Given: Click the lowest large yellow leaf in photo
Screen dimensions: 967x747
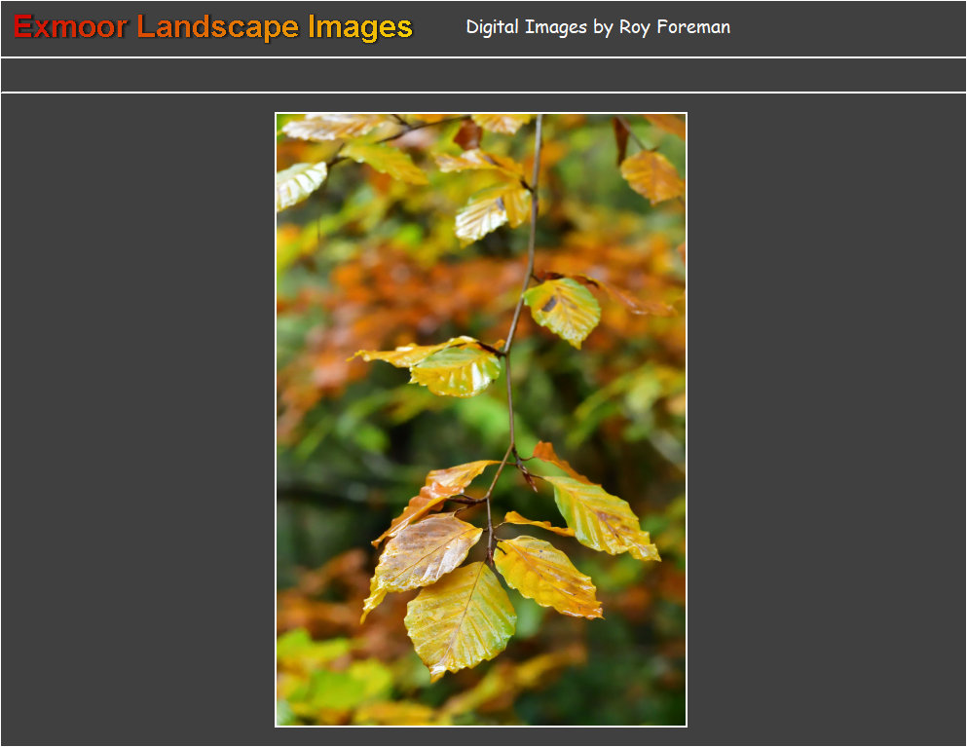Looking at the screenshot, I should point(460,618).
